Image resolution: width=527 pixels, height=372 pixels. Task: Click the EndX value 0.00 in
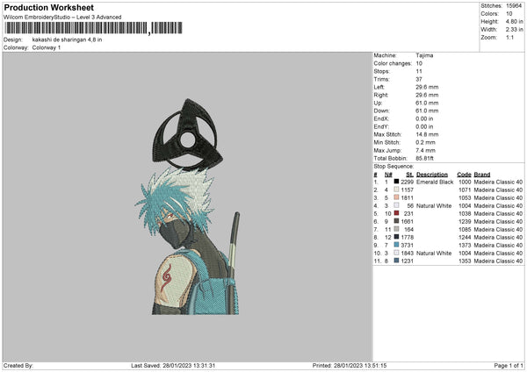coord(424,118)
